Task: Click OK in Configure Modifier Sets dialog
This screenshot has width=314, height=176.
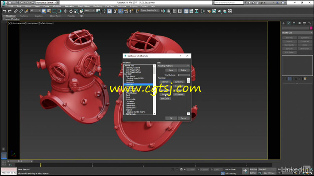Action: pos(171,118)
